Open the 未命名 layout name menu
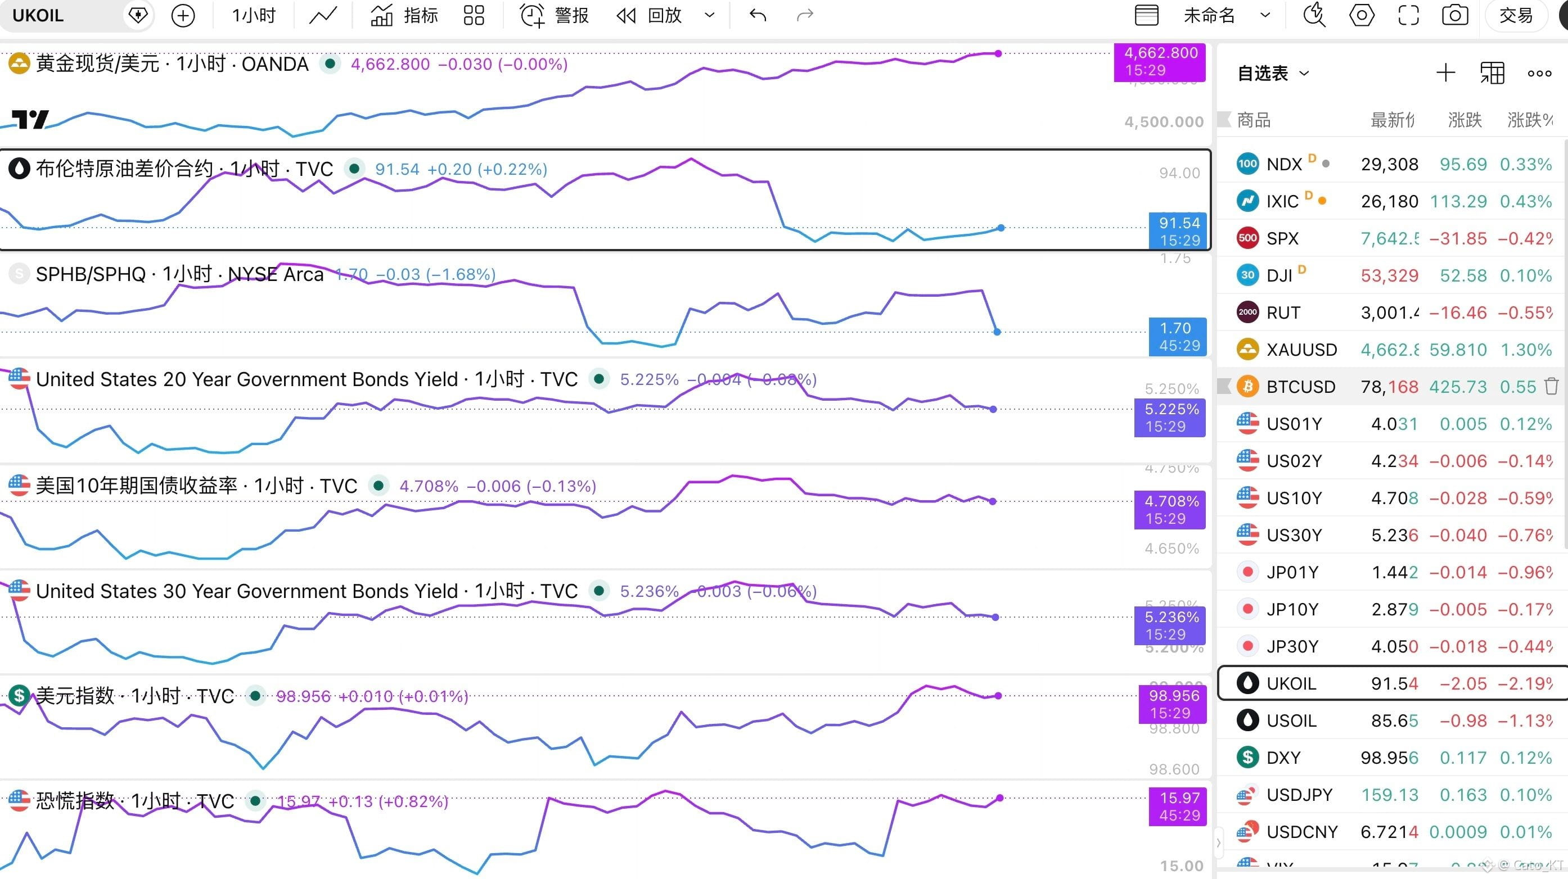 1209,16
